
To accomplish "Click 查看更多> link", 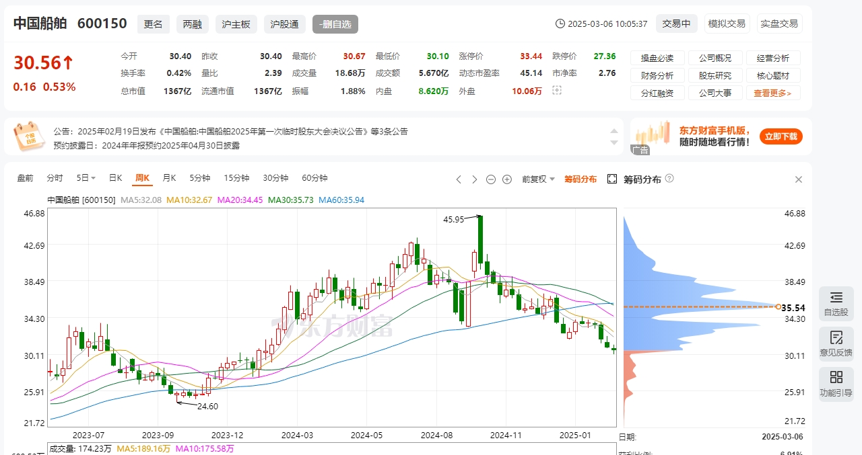I will point(773,93).
